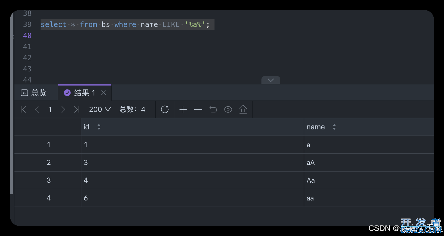The width and height of the screenshot is (444, 236).
Task: Go to the next results page
Action: point(63,109)
